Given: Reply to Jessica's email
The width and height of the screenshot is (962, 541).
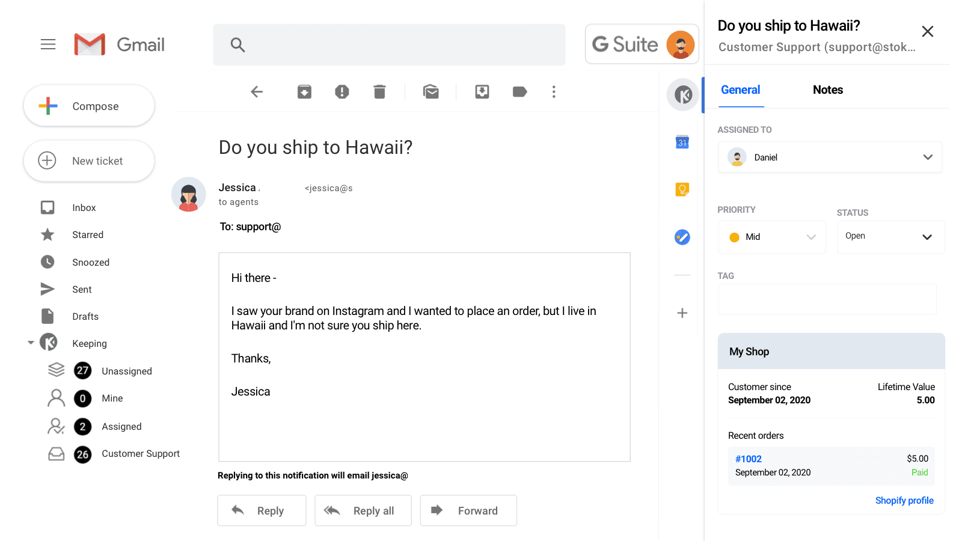Looking at the screenshot, I should [x=262, y=510].
